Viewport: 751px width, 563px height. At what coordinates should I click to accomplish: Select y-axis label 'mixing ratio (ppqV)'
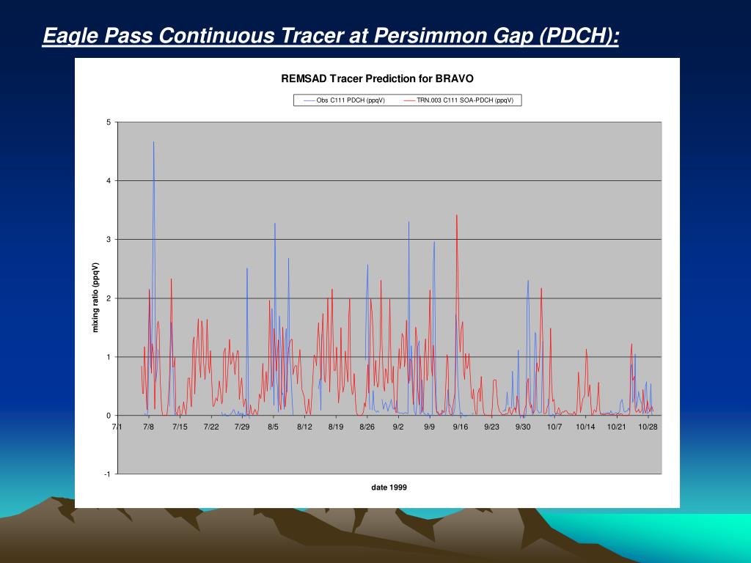[95, 298]
